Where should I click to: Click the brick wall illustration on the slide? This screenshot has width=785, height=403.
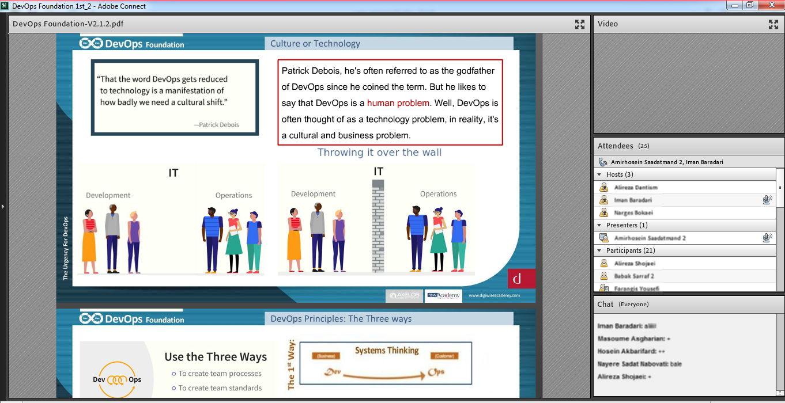[x=378, y=226]
